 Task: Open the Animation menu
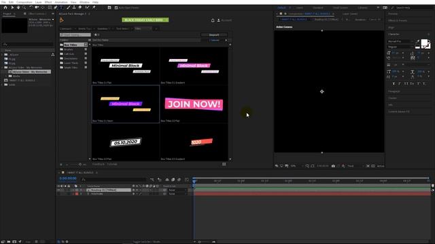[x=61, y=2]
